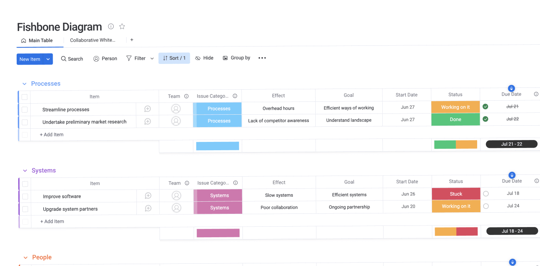Screen dimensions: 540x266
Task: Click the info icon beside Fishbone Diagram title
Action: (111, 26)
